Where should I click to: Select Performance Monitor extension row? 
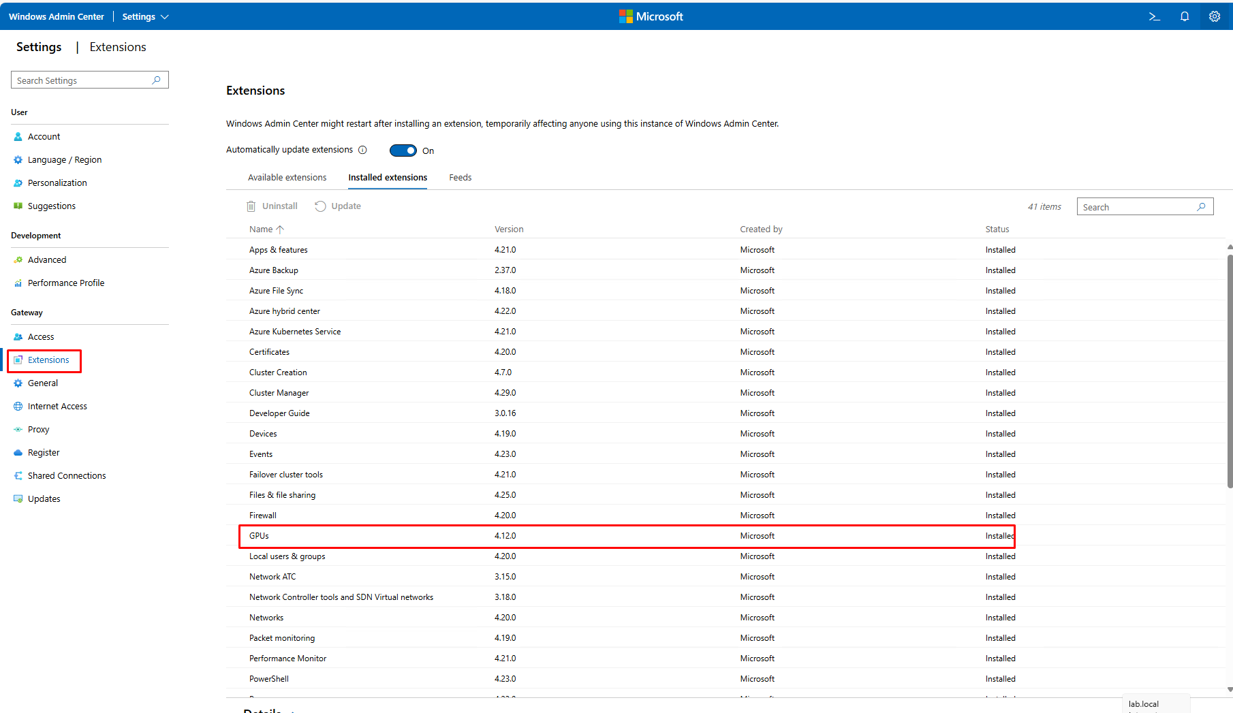click(725, 659)
